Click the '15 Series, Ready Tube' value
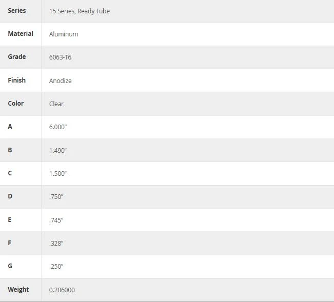The height and width of the screenshot is (302, 334). [80, 11]
